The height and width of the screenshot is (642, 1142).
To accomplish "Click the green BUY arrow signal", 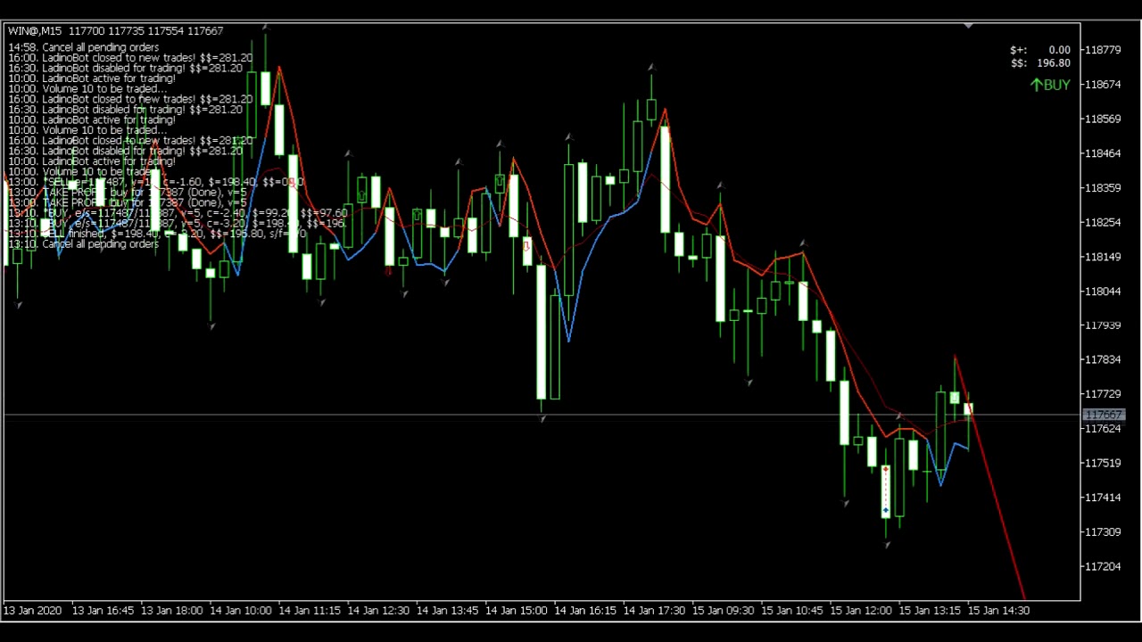I will [1049, 85].
